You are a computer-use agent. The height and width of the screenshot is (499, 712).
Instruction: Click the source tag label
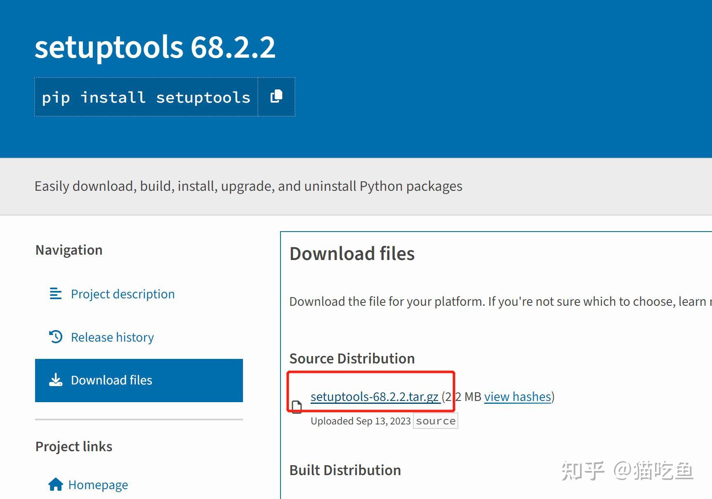point(436,421)
